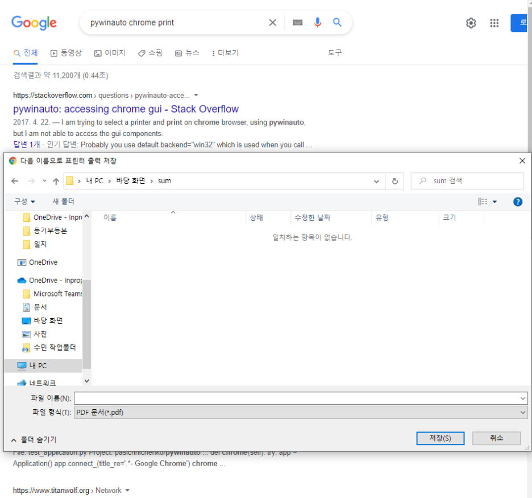Select the 일지 folder
Screen dimensions: 532x498
pyautogui.click(x=35, y=244)
